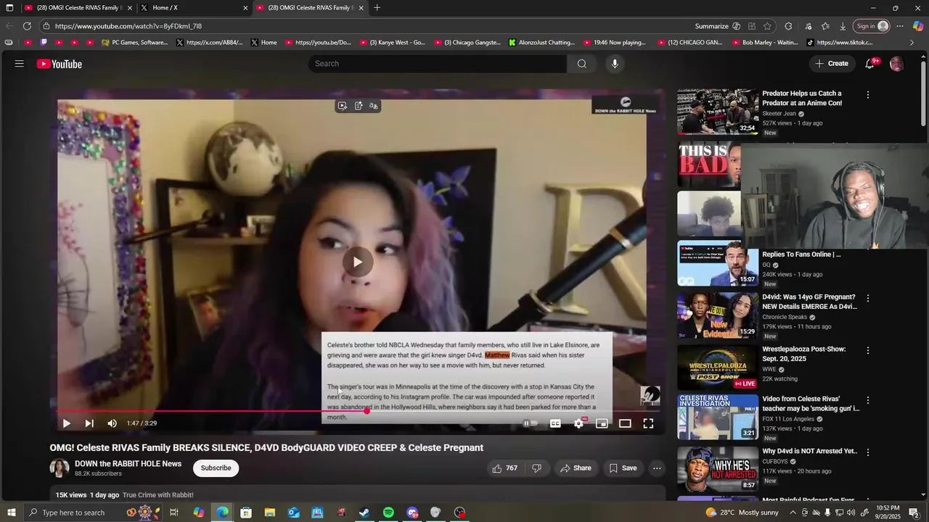Open the YouTube notifications bell
929x522 pixels.
(x=869, y=64)
